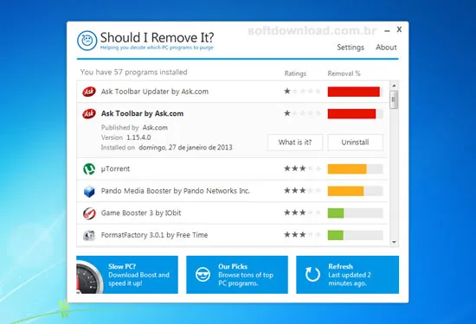Click the Ask Toolbar by Ask.com title
The width and height of the screenshot is (476, 324).
(x=143, y=114)
